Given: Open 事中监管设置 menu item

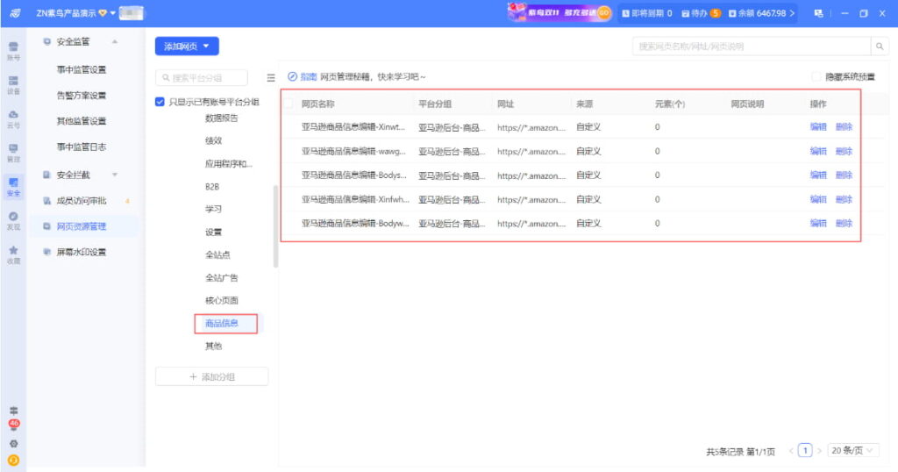Looking at the screenshot, I should point(82,69).
